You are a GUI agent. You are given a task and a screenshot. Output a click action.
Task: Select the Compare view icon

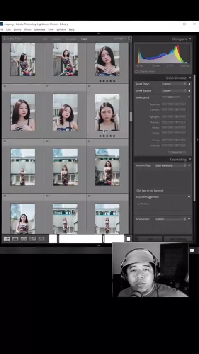(24, 239)
